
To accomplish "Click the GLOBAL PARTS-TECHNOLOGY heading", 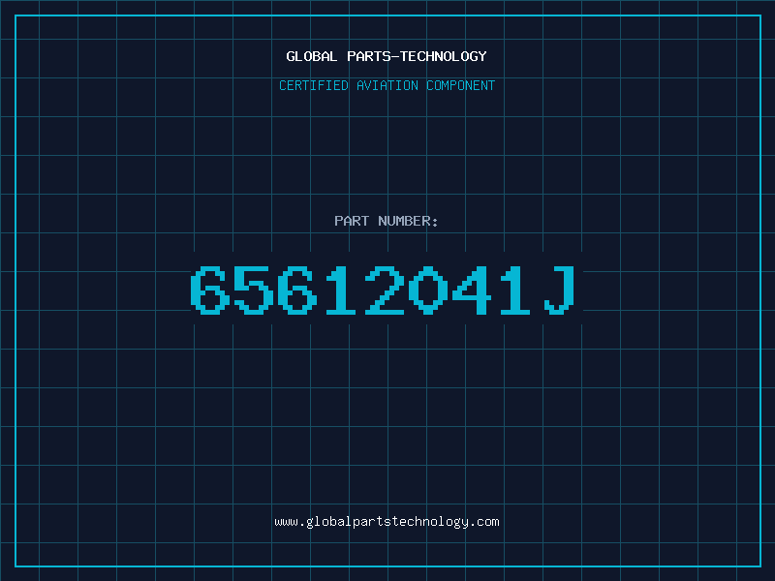I will pyautogui.click(x=387, y=56).
